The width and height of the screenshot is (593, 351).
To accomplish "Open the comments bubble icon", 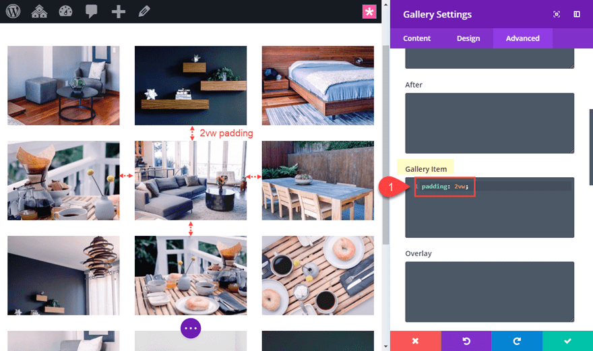I will coord(91,11).
